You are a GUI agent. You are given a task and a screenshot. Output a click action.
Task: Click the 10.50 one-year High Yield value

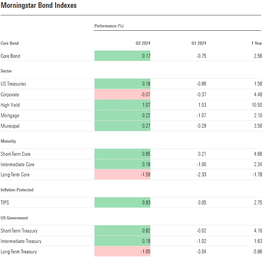[257, 105]
